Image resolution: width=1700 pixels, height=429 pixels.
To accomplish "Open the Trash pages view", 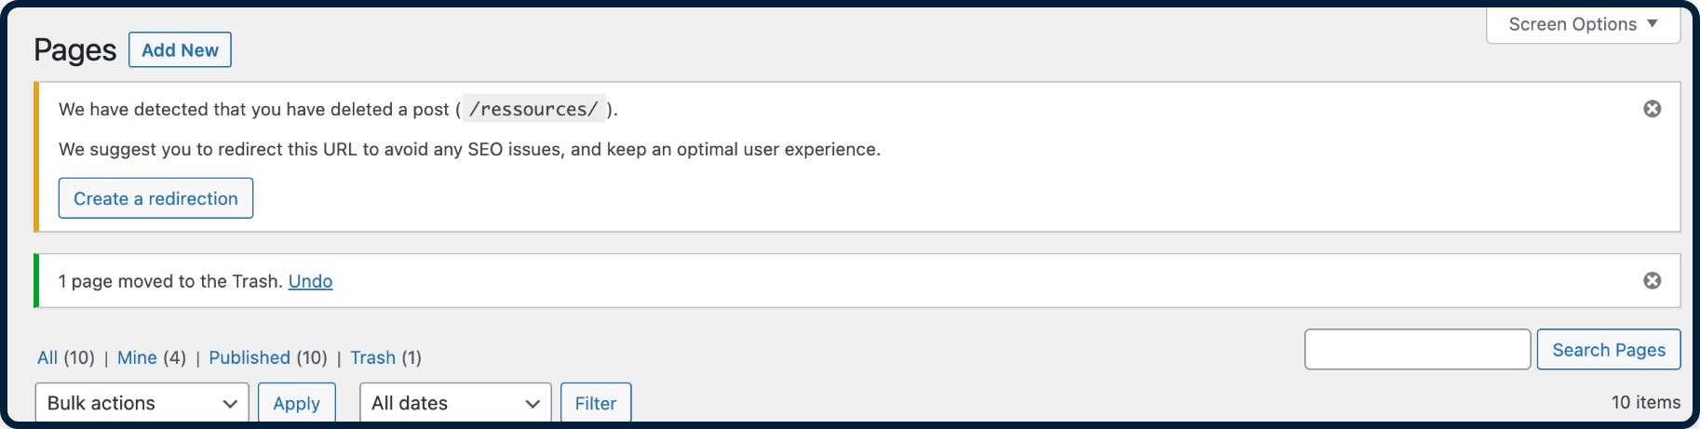I will click(372, 357).
